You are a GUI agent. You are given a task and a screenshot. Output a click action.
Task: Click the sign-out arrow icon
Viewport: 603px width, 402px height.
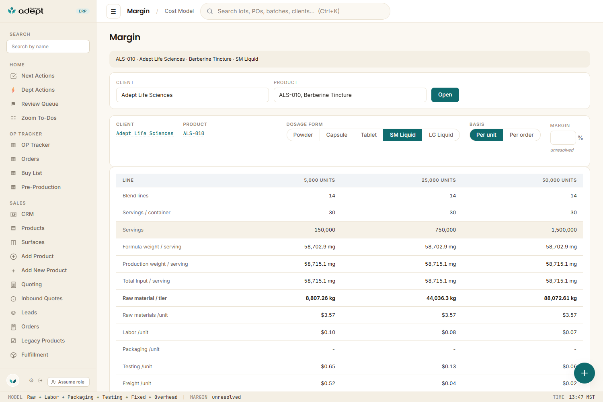coord(40,380)
